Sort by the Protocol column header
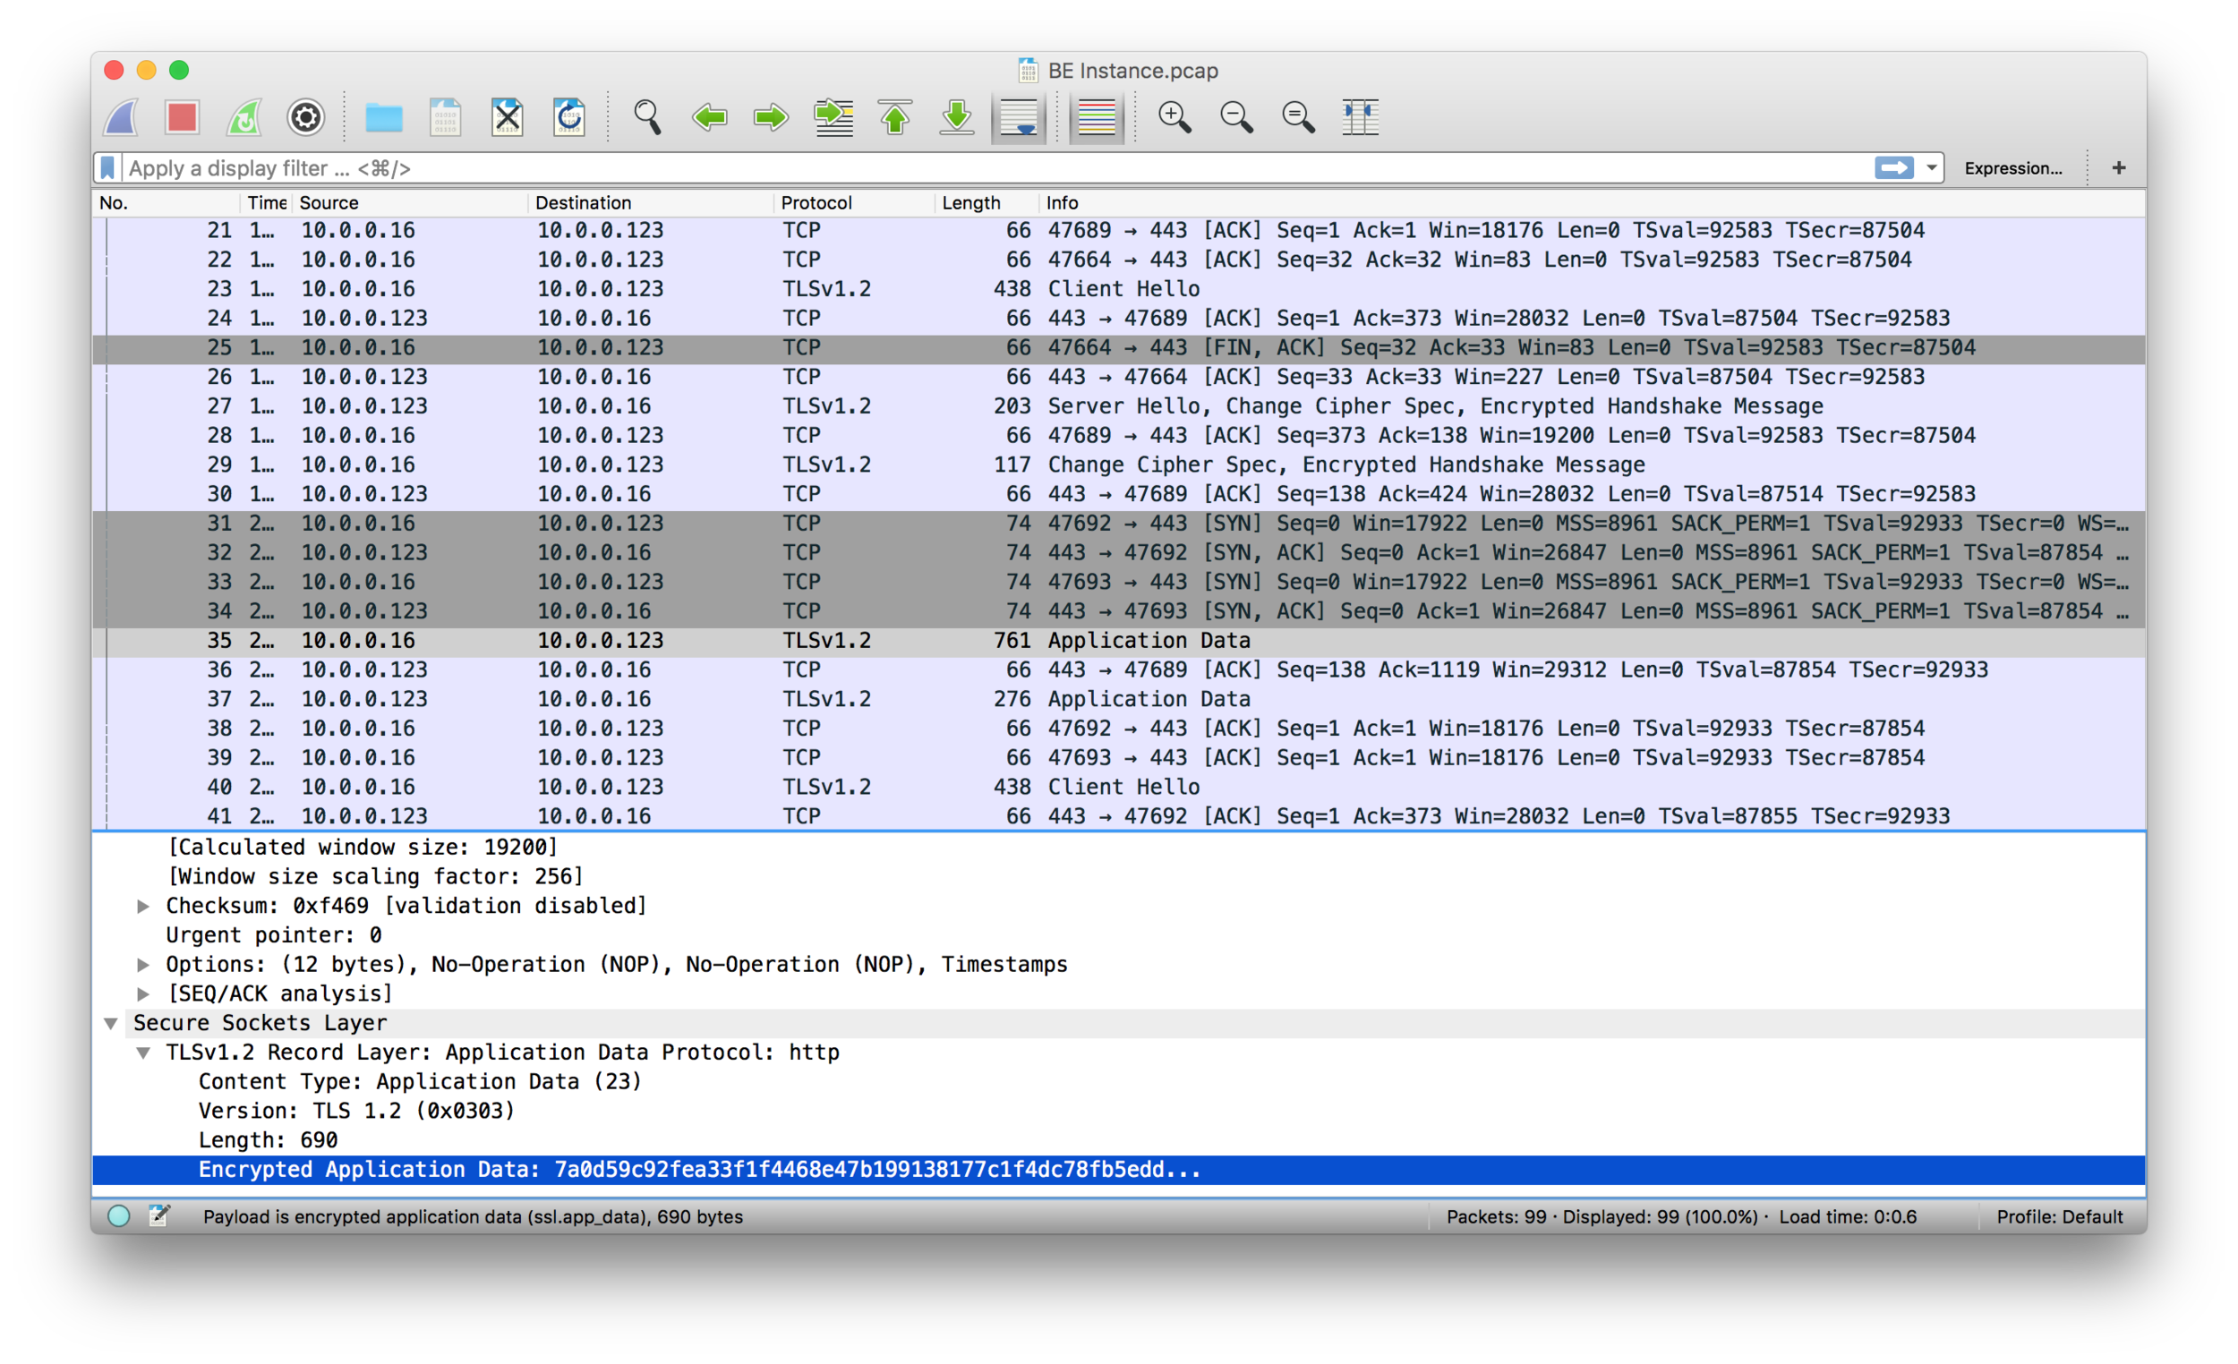2238x1364 pixels. [x=816, y=202]
